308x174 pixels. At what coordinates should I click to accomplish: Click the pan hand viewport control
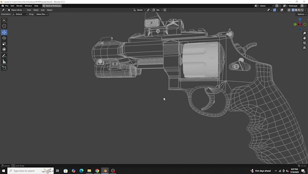click(x=304, y=38)
